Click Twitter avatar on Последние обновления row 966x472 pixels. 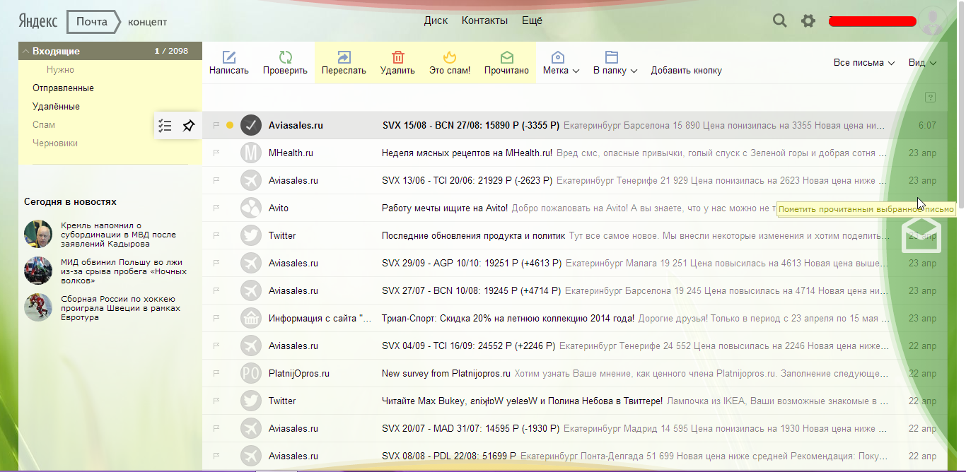click(251, 235)
